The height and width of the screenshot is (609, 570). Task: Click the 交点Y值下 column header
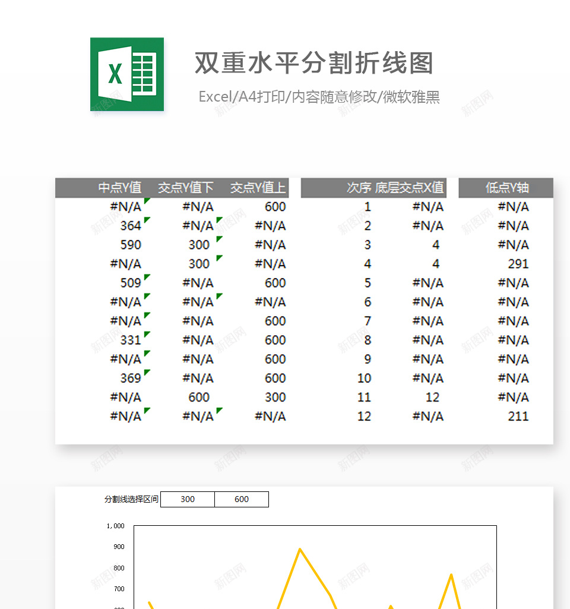[185, 188]
